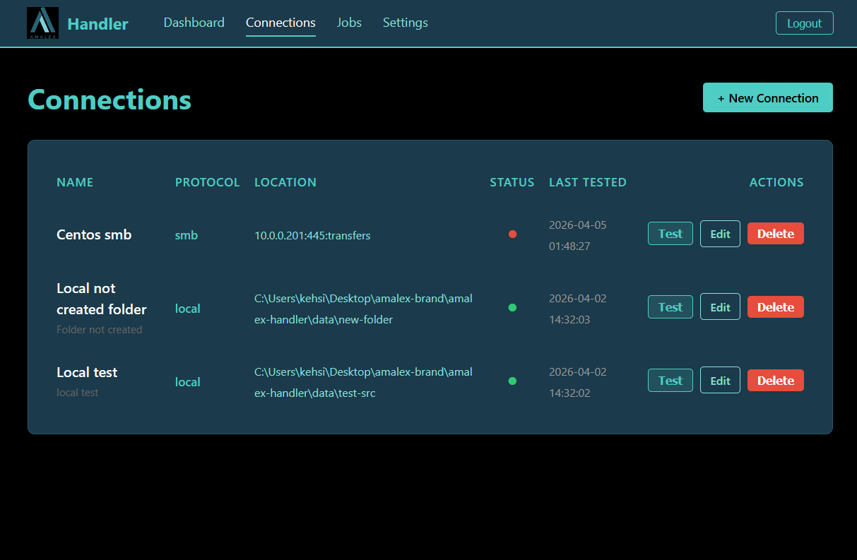Delete the Centos smb connection
Image resolution: width=857 pixels, height=560 pixels.
click(x=776, y=234)
